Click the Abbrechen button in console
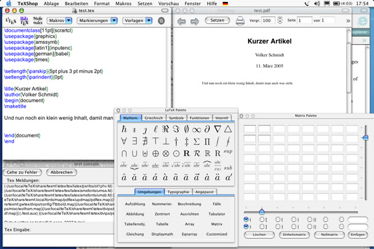374x249 pixels. pyautogui.click(x=62, y=172)
